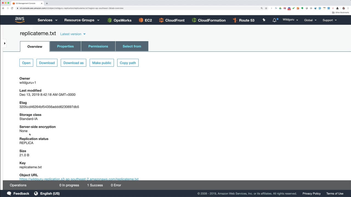This screenshot has height=197, width=351.
Task: Click the Standard-IA storage class value
Action: pos(29,119)
